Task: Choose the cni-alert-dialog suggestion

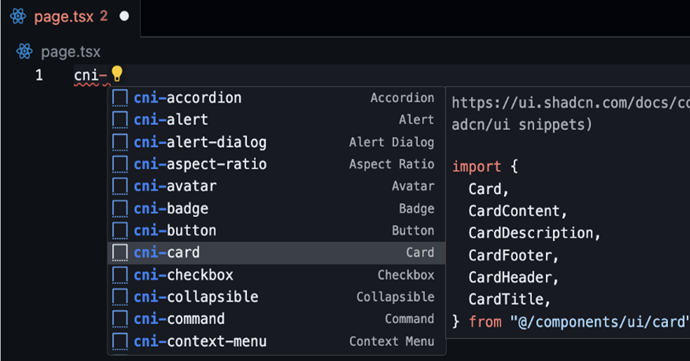Action: [277, 142]
